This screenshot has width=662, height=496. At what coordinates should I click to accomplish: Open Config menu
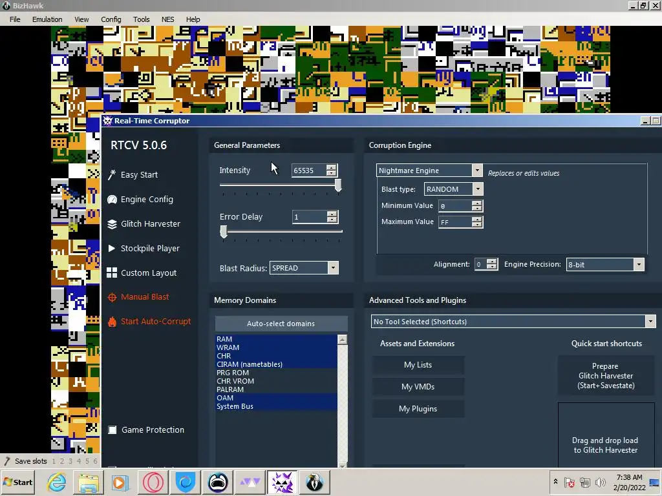[x=111, y=19]
